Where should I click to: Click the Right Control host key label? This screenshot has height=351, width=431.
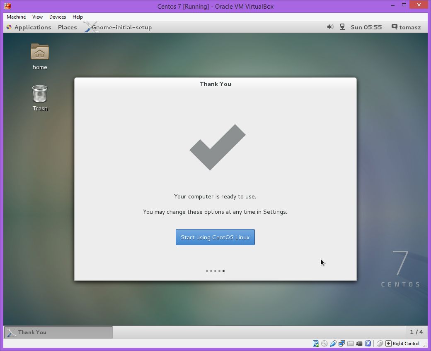click(x=406, y=344)
